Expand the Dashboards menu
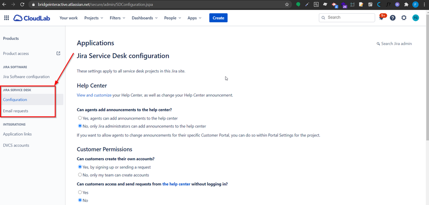The width and height of the screenshot is (429, 205). [x=145, y=18]
